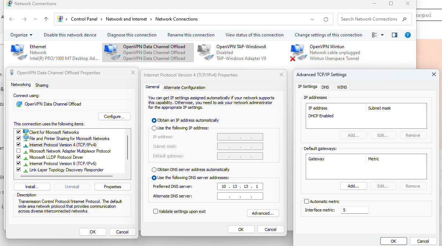Click the change view layout icon
The image size is (442, 246).
374,35
